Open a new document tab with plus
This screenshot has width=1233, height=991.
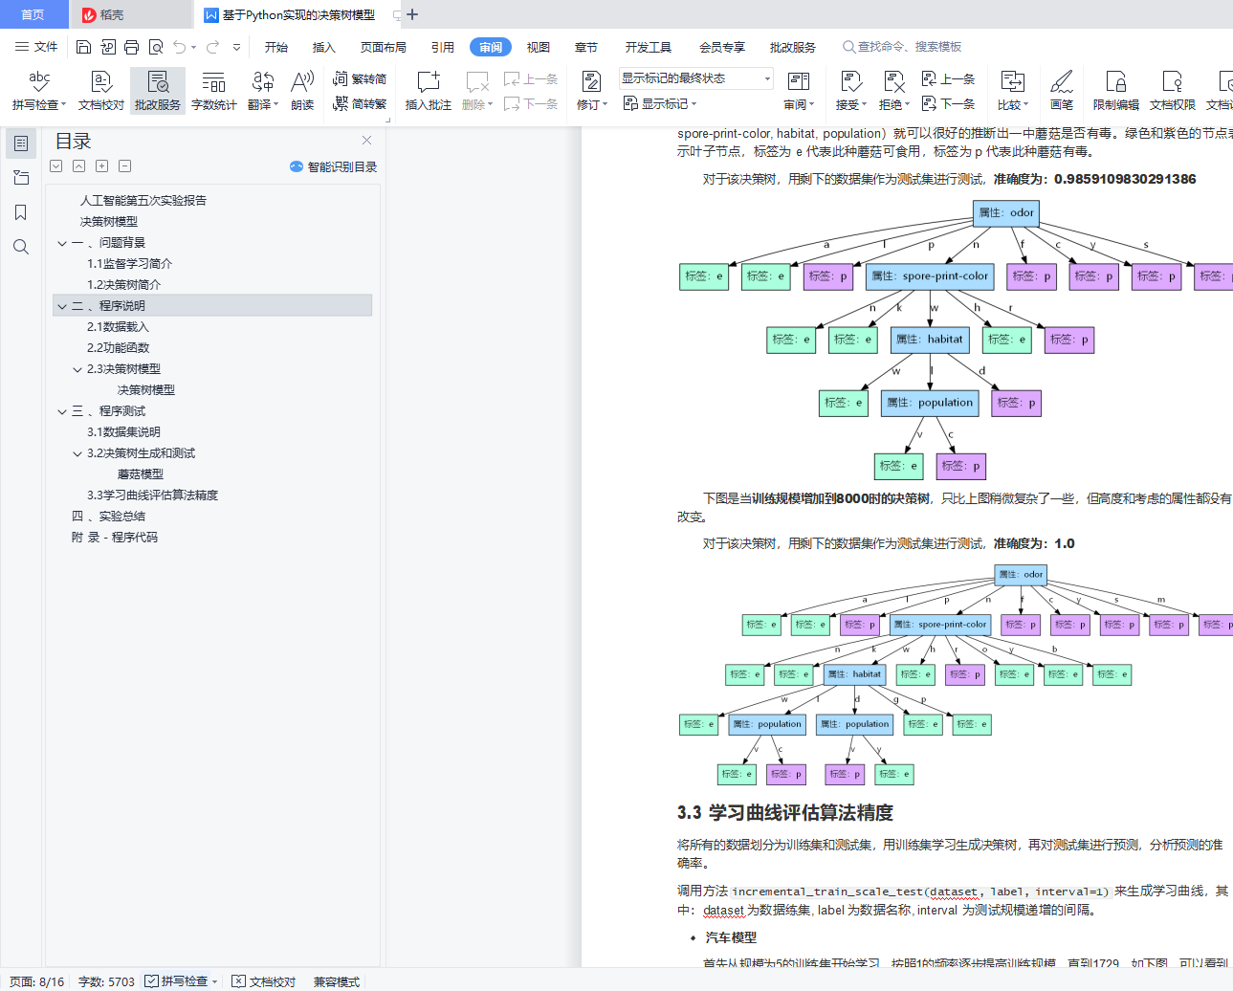click(x=412, y=14)
